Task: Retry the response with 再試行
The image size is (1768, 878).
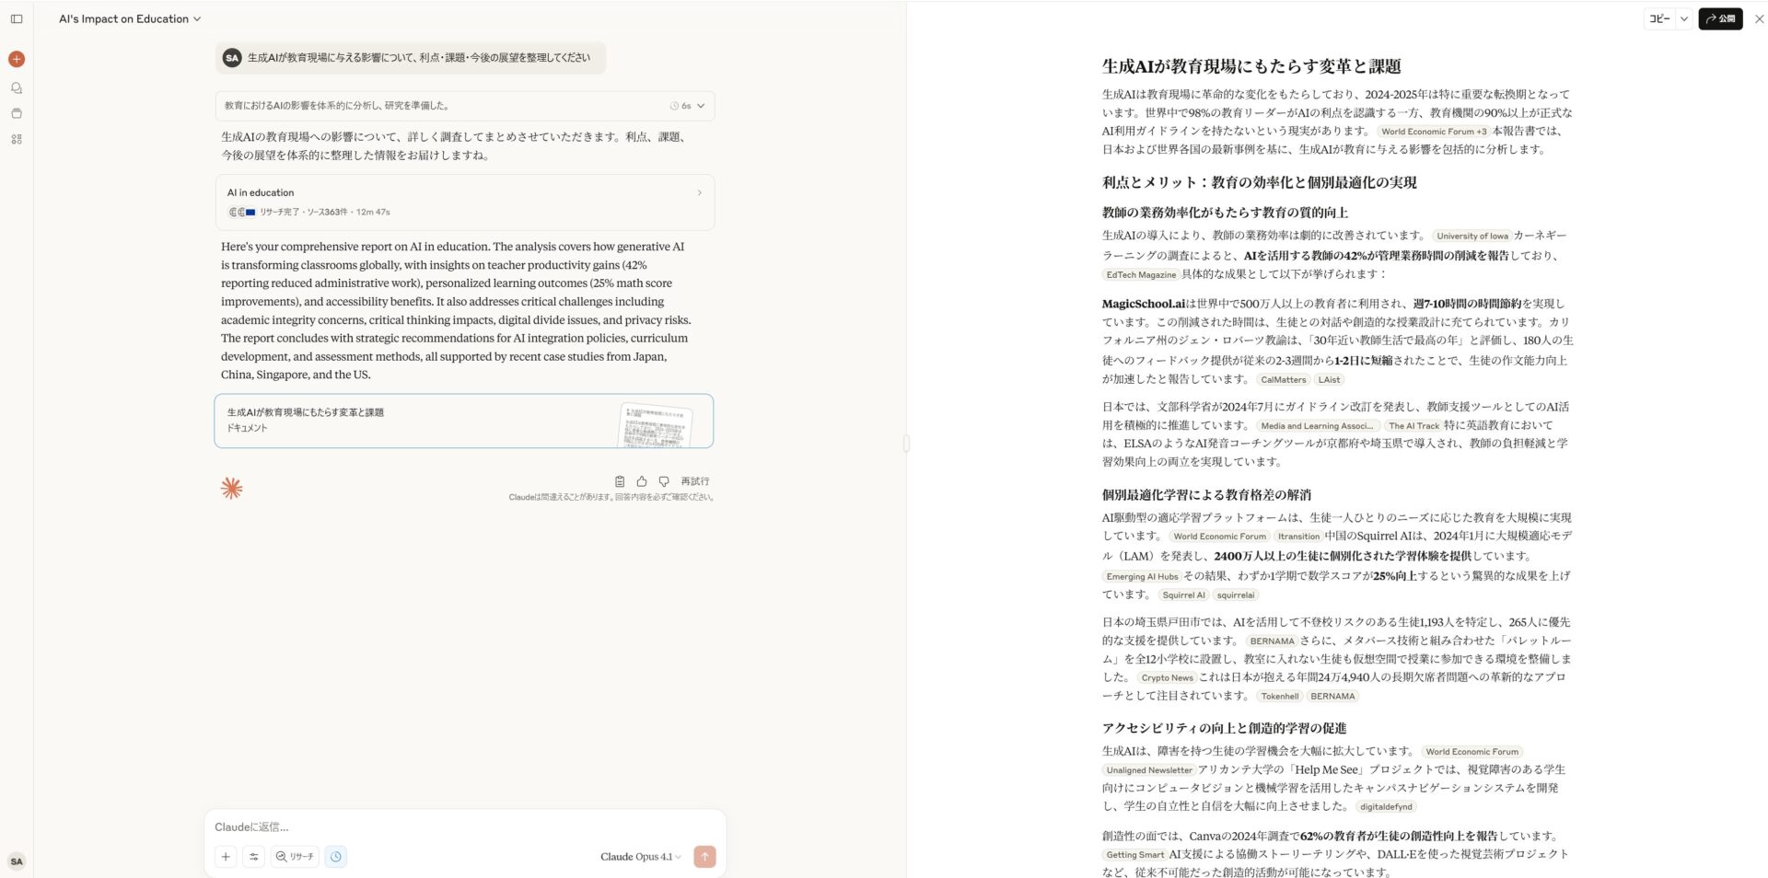Action: pos(693,480)
